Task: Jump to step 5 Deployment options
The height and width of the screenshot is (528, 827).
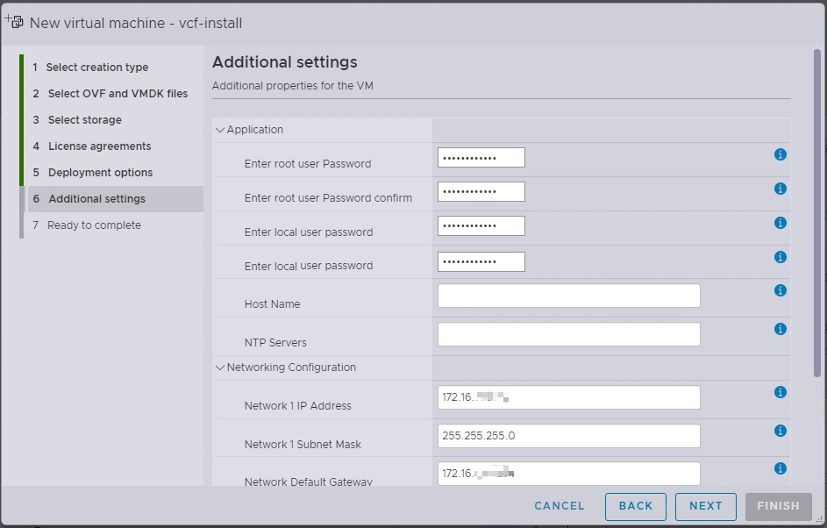Action: pyautogui.click(x=100, y=173)
